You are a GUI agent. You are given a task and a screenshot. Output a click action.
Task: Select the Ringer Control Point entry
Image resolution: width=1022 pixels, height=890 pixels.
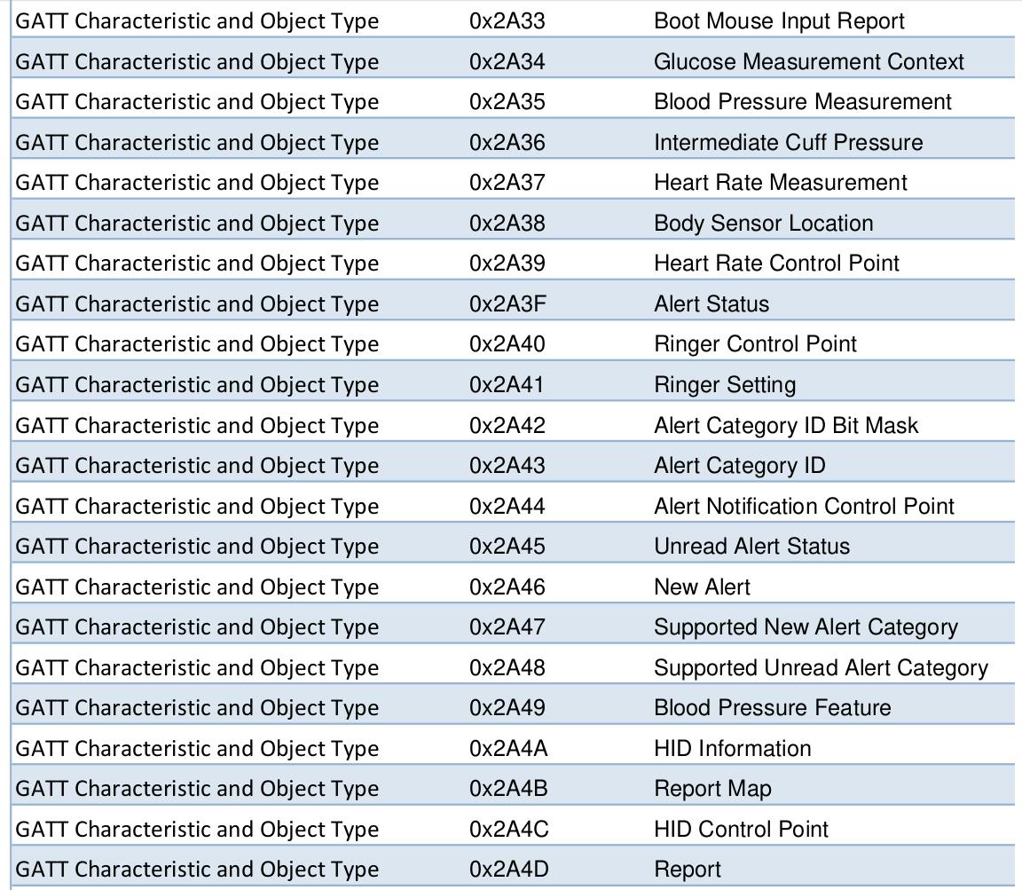pos(755,344)
